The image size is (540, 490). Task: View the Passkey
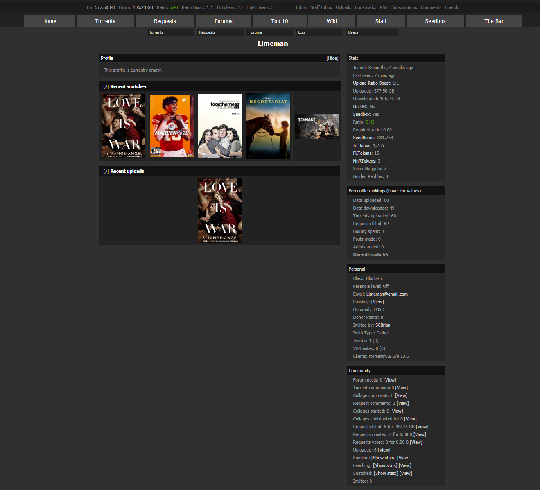click(x=377, y=302)
